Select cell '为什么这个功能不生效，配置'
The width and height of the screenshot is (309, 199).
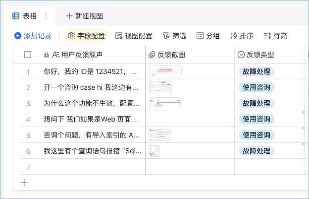pyautogui.click(x=93, y=103)
